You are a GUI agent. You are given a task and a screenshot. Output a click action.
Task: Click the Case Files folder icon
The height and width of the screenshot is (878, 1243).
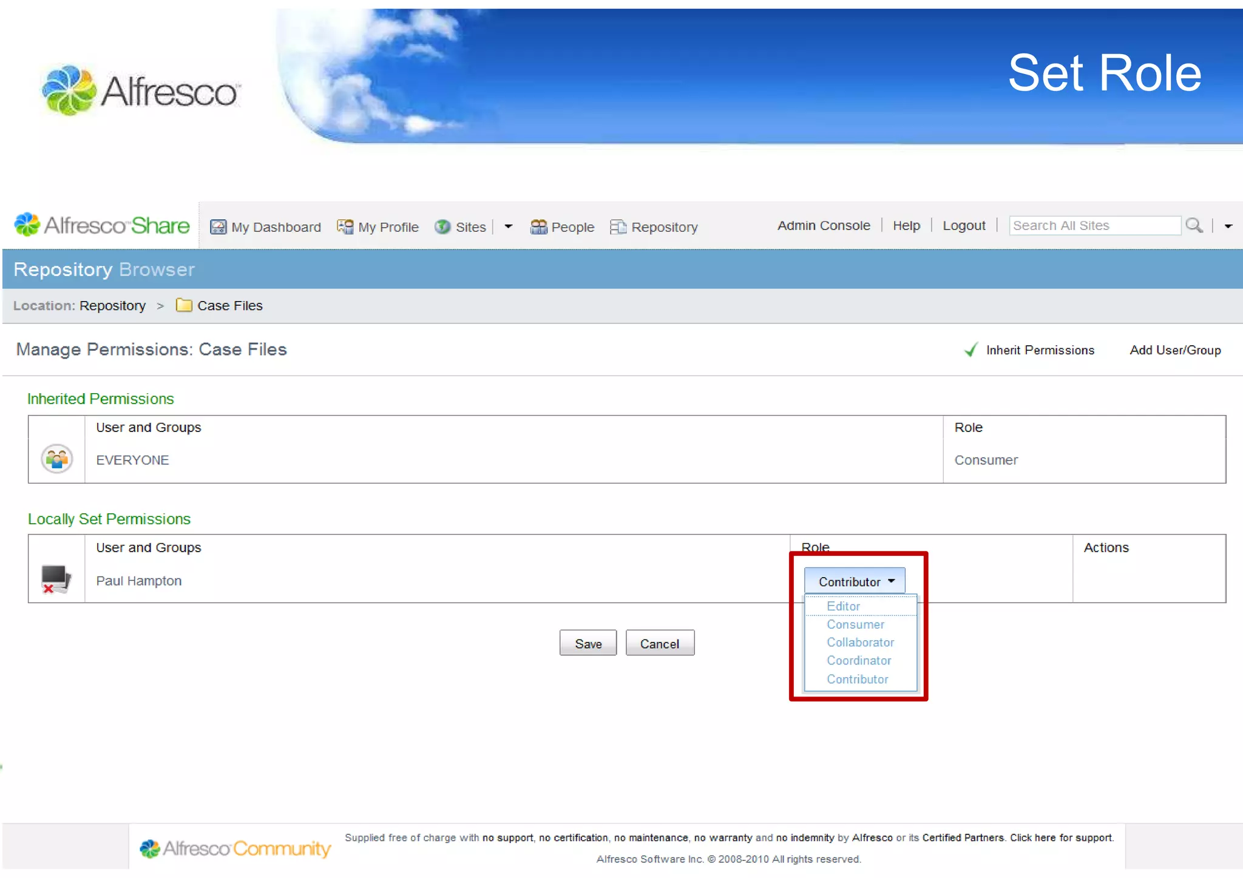tap(184, 305)
